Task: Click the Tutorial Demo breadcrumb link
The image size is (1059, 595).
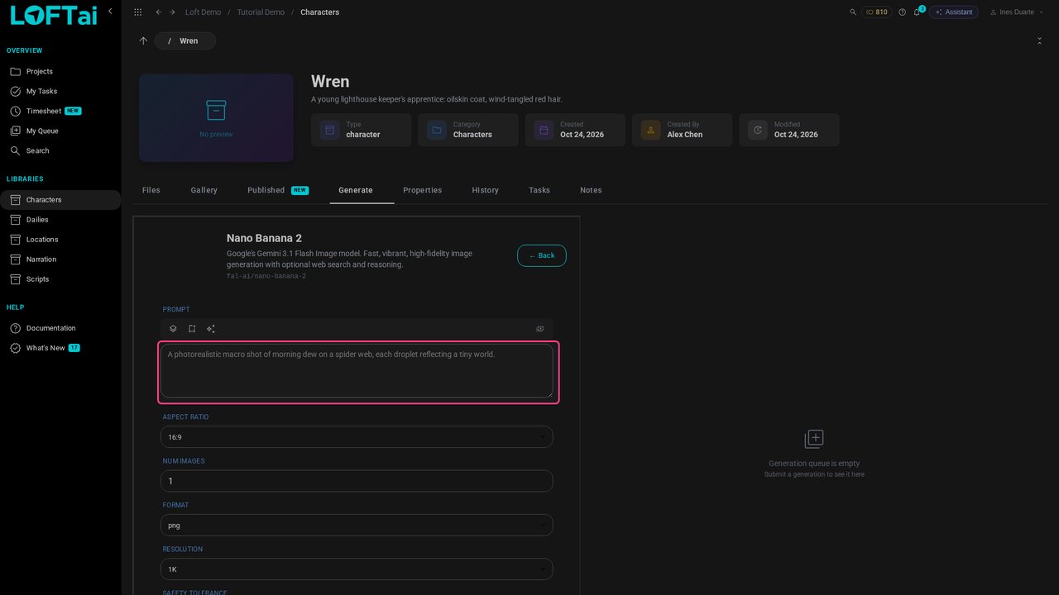Action: (x=261, y=12)
